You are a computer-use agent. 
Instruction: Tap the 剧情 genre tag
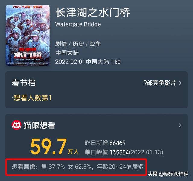coord(61,44)
